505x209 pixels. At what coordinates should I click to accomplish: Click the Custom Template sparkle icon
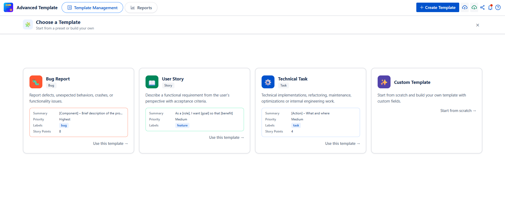(384, 82)
